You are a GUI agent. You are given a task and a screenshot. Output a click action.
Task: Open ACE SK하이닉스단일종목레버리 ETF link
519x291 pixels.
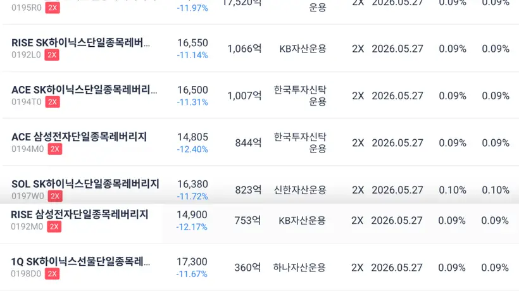pos(84,90)
